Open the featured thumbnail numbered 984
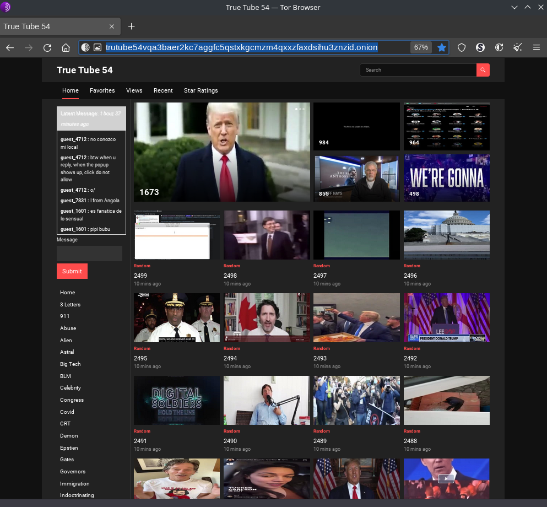The width and height of the screenshot is (547, 507). (356, 126)
